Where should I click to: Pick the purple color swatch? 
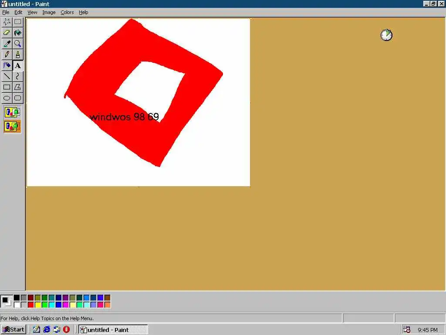point(65,298)
